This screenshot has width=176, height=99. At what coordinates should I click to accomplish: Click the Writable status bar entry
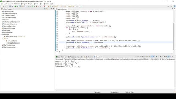(x=98, y=92)
